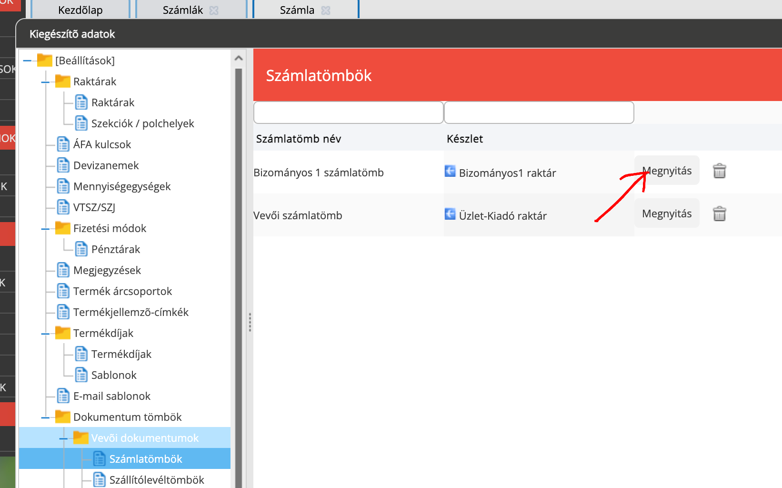
Task: Click Üzlet-Kiadó raktár stock arrow icon
Action: pos(450,214)
